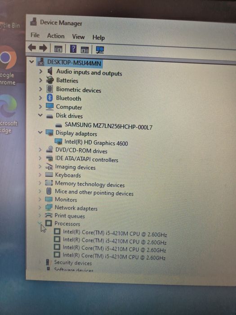Click the disc icon for DVD/CD-ROM drives
Screen dimensions: 236x315
[x=49, y=149]
